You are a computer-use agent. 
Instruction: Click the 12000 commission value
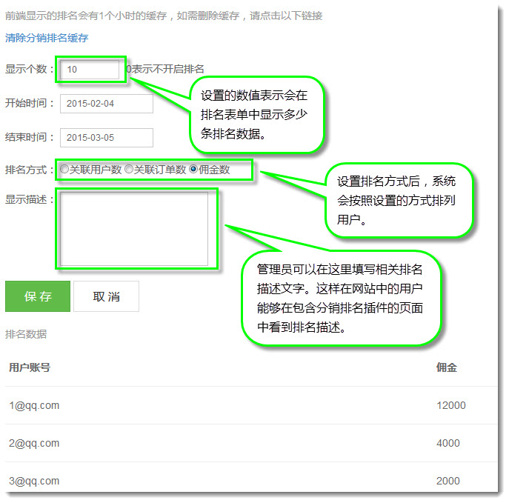tap(450, 405)
